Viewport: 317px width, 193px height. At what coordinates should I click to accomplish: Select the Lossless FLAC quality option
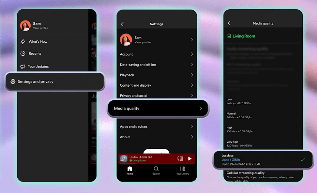[263, 160]
